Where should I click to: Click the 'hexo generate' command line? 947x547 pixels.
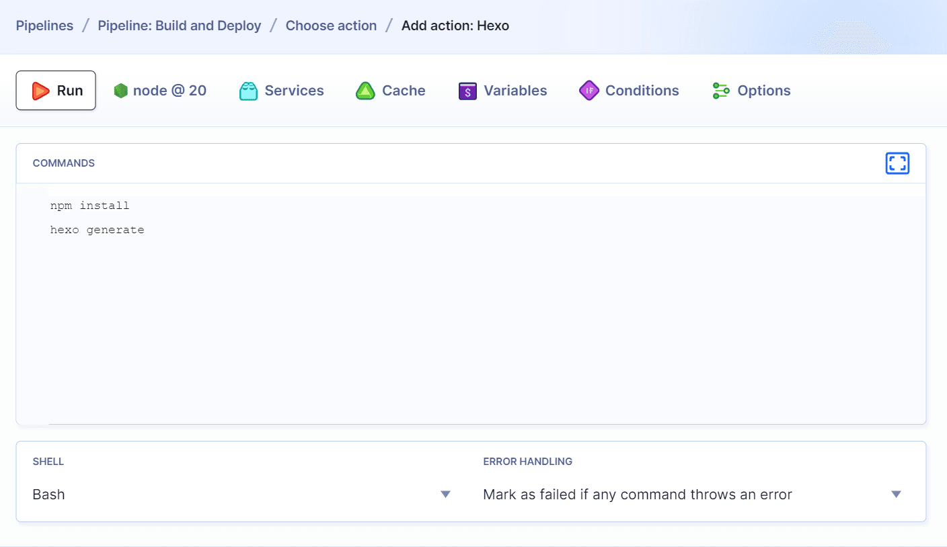(x=98, y=230)
